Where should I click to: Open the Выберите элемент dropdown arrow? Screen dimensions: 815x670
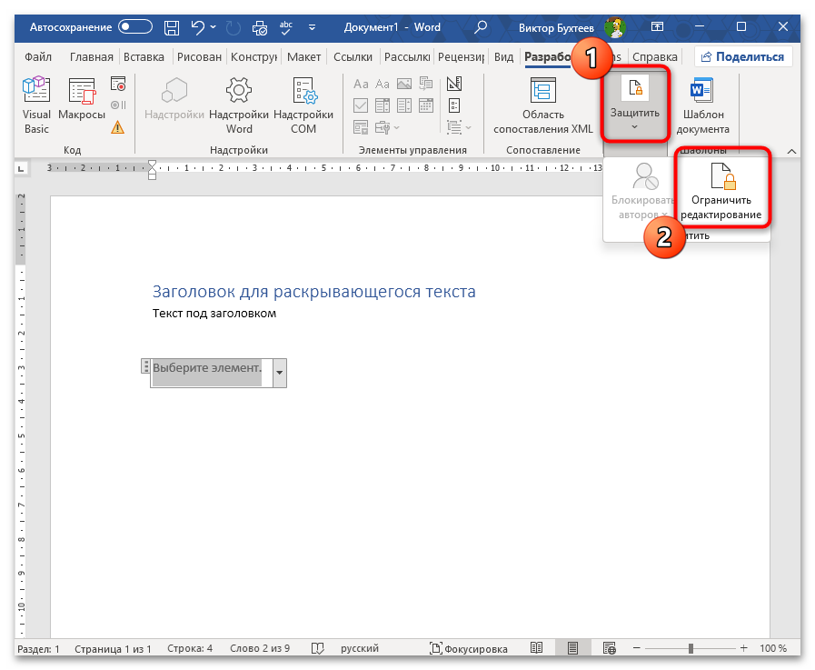coord(279,373)
